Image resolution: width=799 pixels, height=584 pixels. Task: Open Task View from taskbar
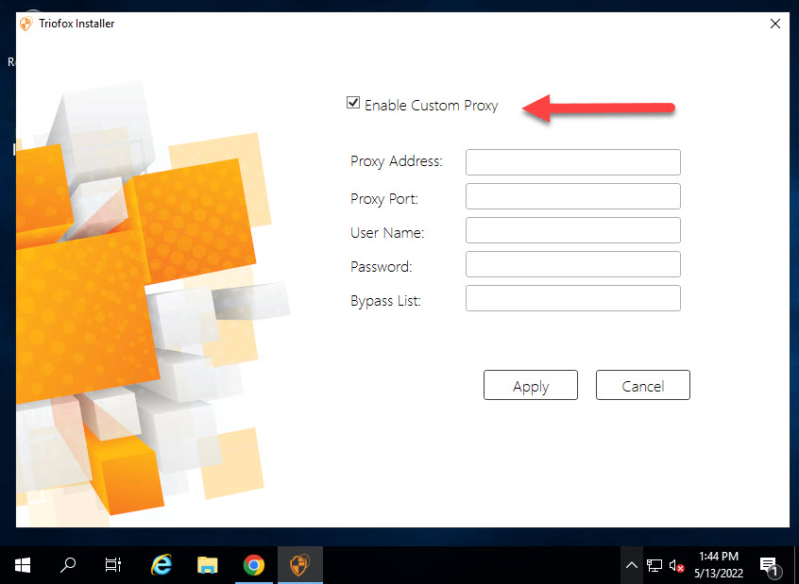[112, 565]
